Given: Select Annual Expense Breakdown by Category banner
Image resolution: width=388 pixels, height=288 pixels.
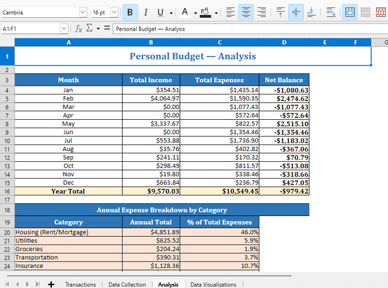Looking at the screenshot, I should [162, 210].
